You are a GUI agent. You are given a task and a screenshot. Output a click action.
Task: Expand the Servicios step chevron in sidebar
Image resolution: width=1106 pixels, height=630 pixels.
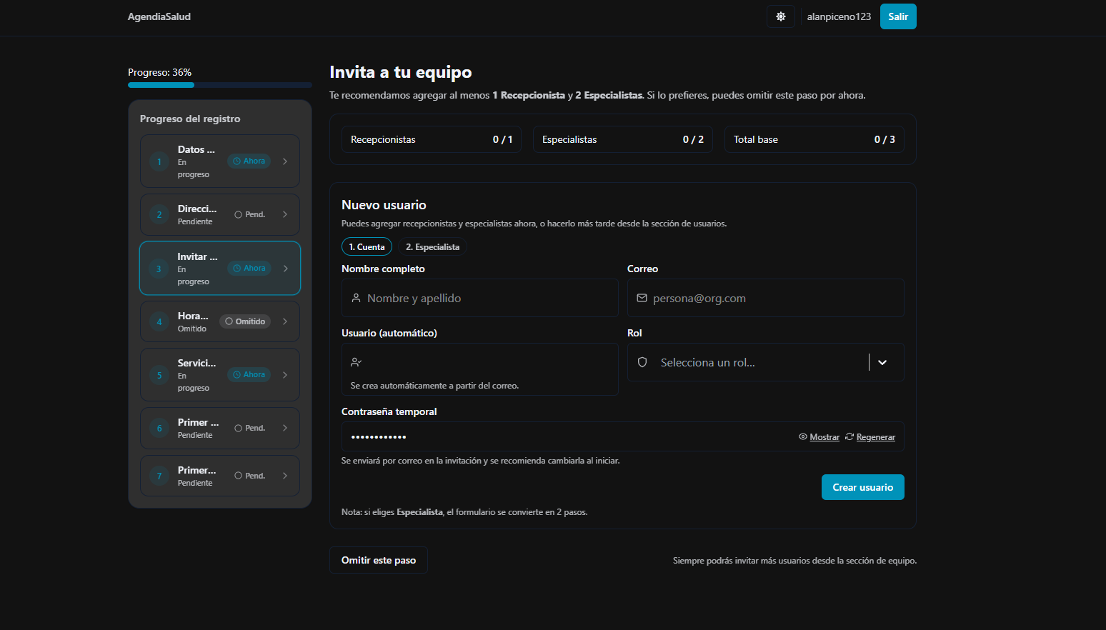click(x=285, y=375)
